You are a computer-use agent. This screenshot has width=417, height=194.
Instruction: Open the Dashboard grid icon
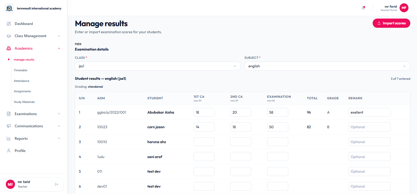click(x=9, y=24)
